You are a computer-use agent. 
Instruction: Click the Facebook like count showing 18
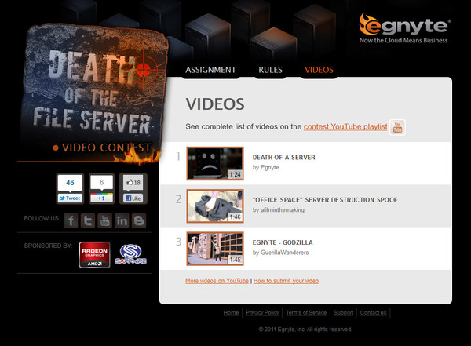click(133, 183)
